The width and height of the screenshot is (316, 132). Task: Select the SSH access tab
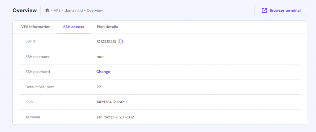click(x=74, y=27)
